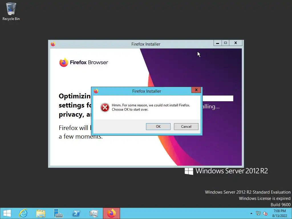Open the Recycle Bin desktop icon
The height and width of the screenshot is (219, 292).
(11, 11)
